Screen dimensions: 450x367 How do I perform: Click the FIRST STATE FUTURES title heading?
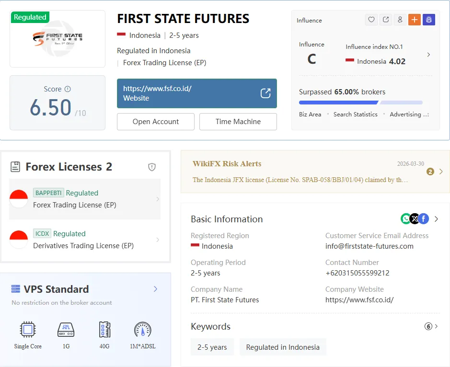coord(183,19)
